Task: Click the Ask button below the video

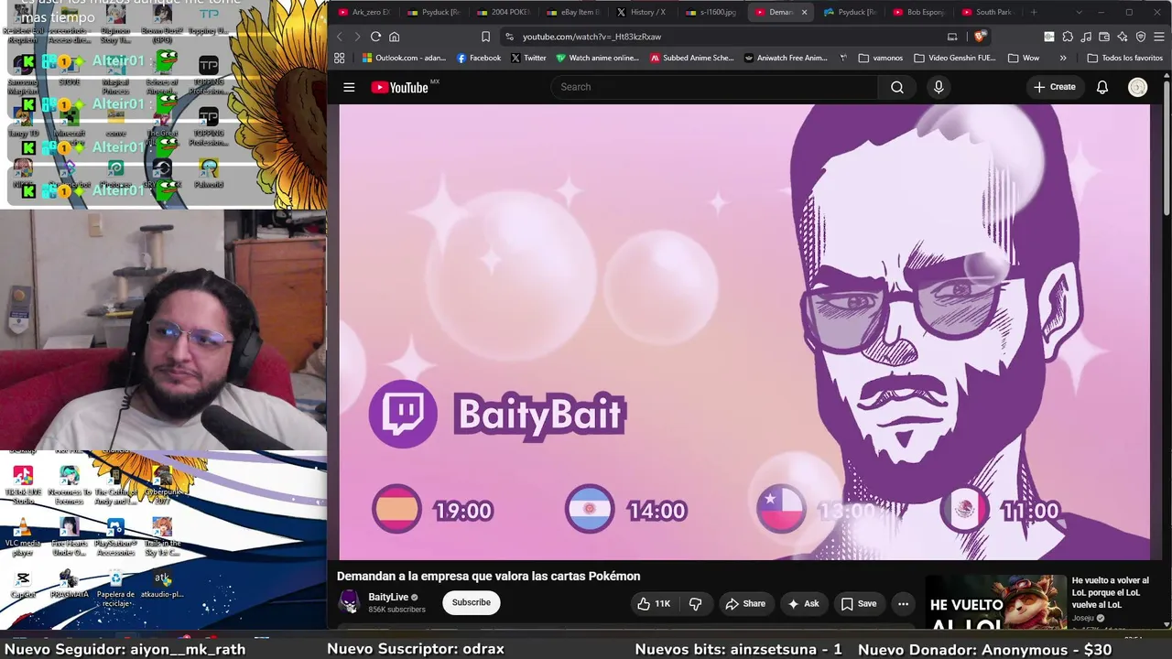Action: [803, 603]
